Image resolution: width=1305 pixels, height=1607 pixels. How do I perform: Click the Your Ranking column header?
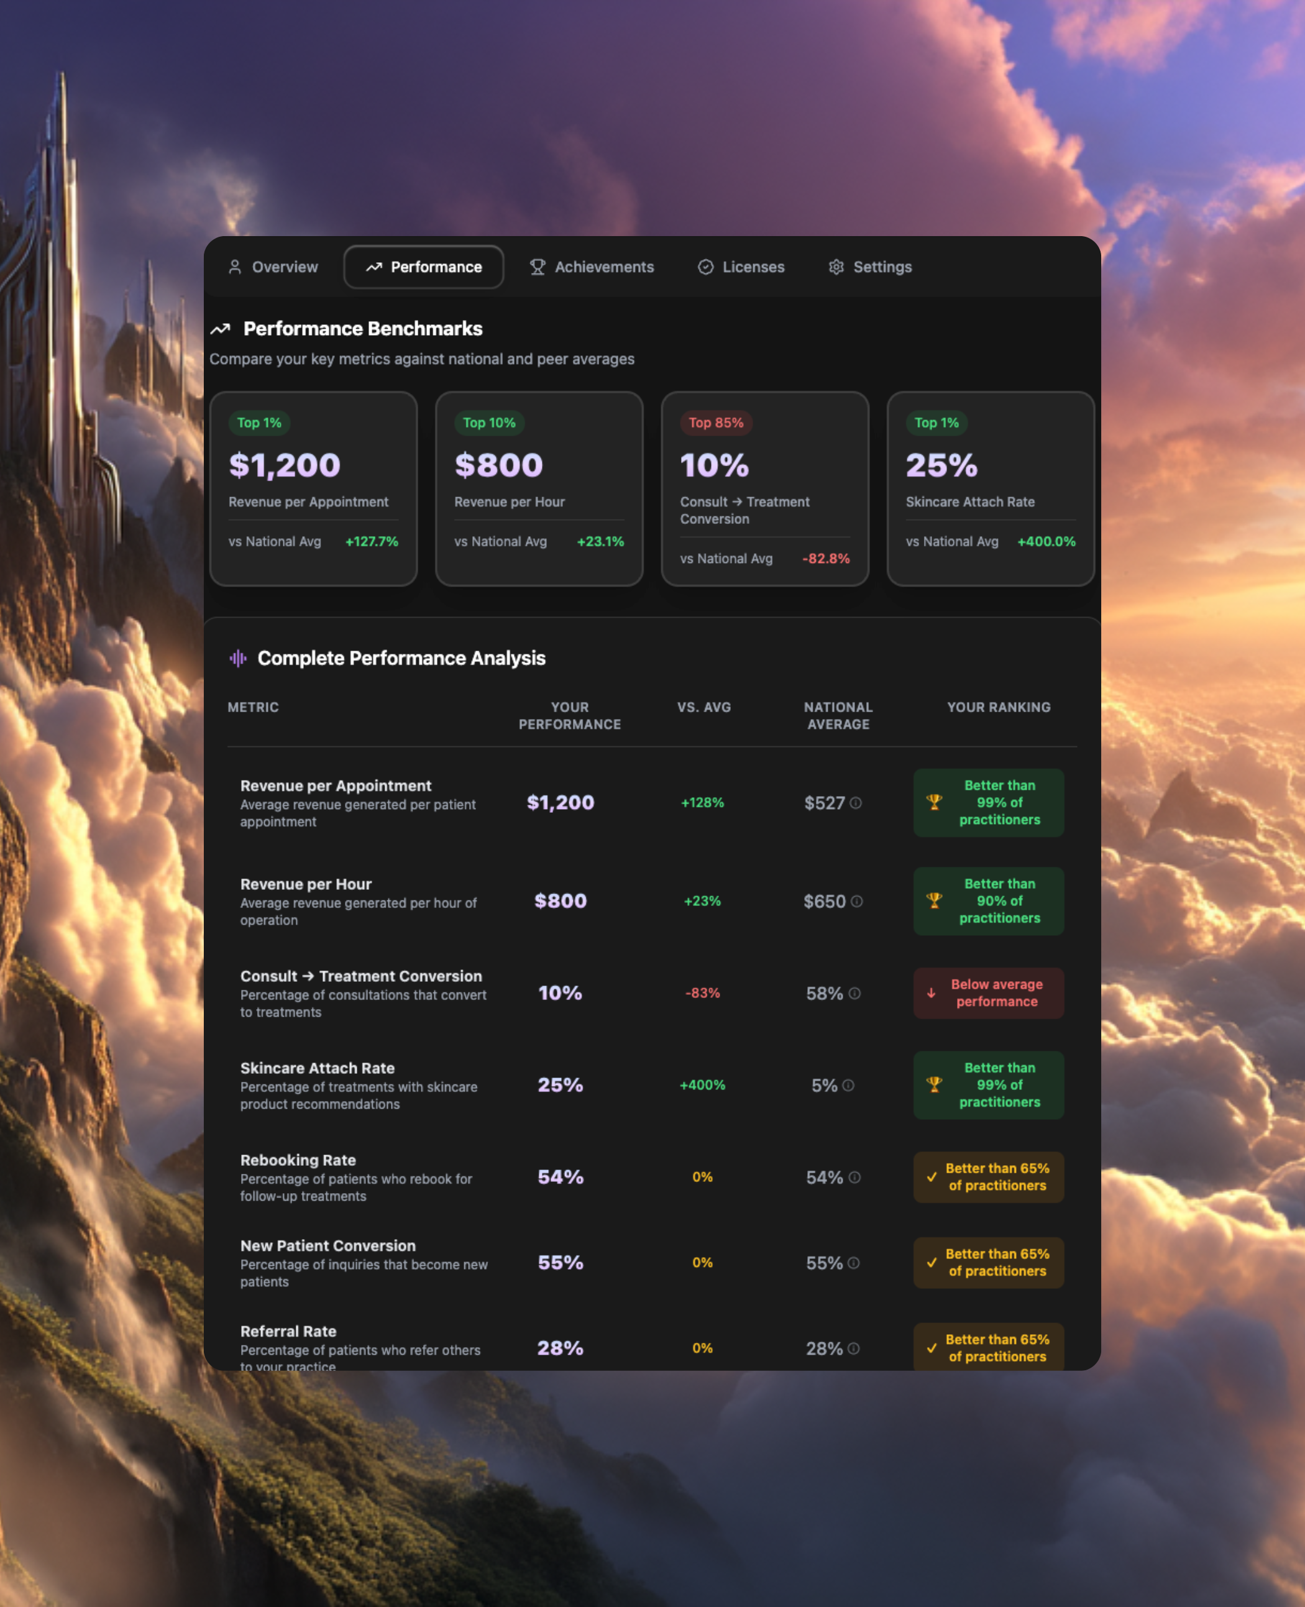(998, 707)
